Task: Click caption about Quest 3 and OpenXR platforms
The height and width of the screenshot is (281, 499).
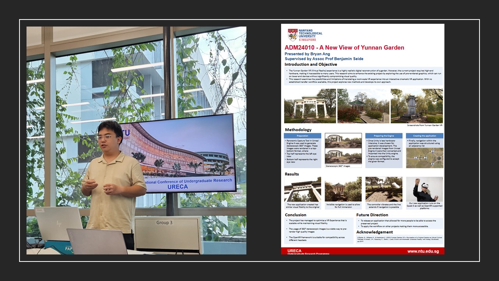Action: click(x=425, y=206)
